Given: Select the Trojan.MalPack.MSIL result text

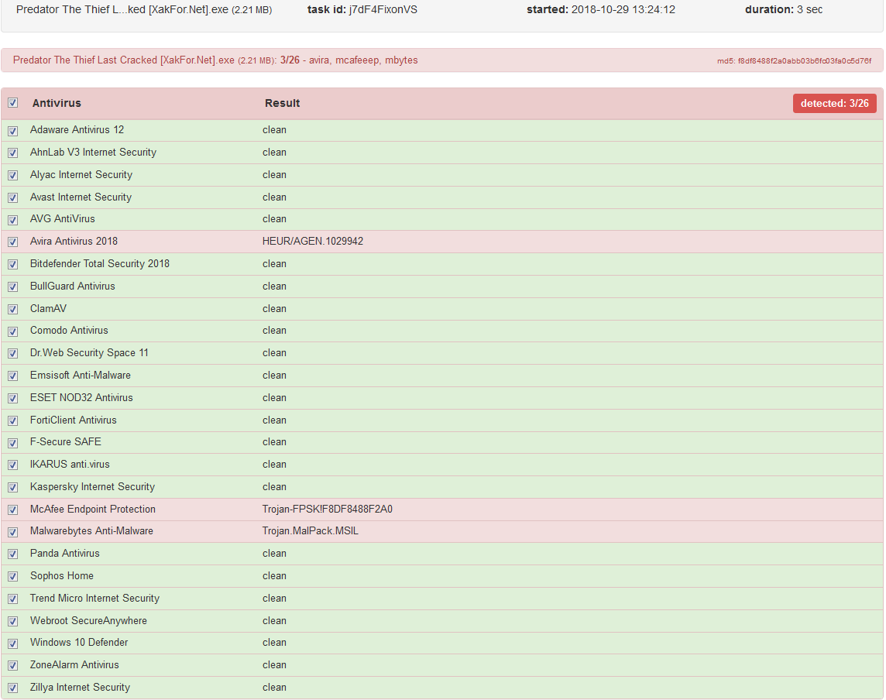Looking at the screenshot, I should [x=311, y=531].
